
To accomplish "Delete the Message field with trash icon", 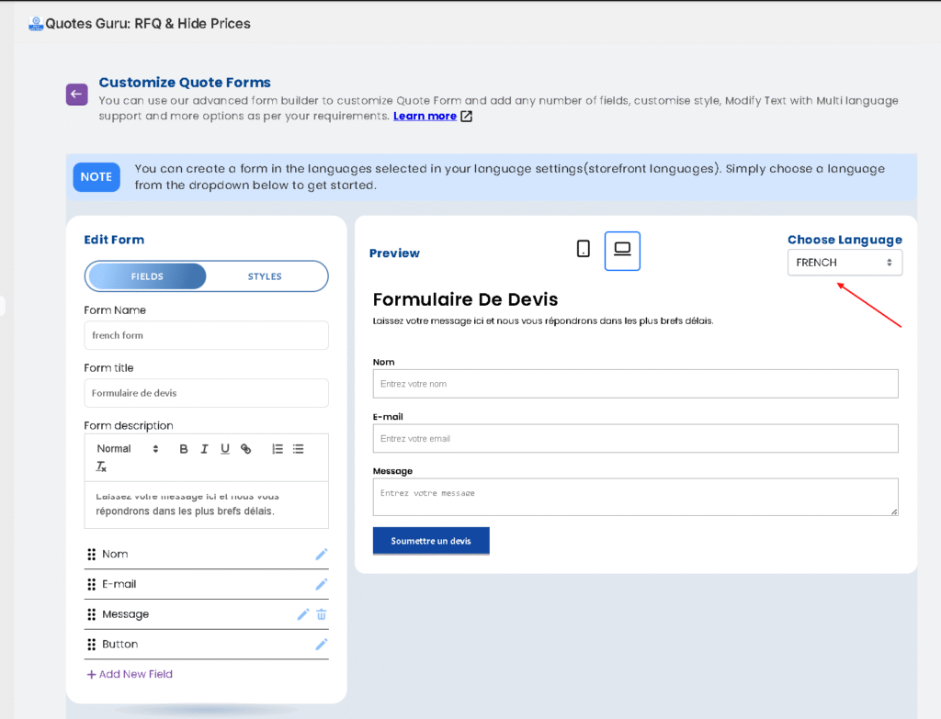I will pos(322,614).
